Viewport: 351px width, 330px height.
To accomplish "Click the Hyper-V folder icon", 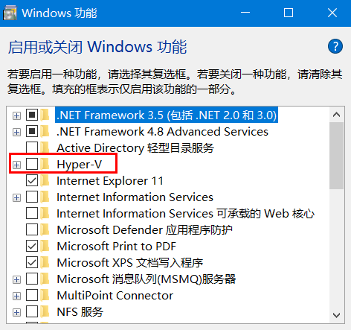I will 45,164.
